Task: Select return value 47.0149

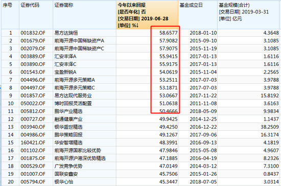Action: (x=169, y=166)
